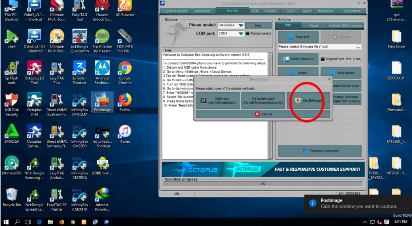The image size is (412, 226).
Task: Open Recycle Bin
Action: click(12, 198)
